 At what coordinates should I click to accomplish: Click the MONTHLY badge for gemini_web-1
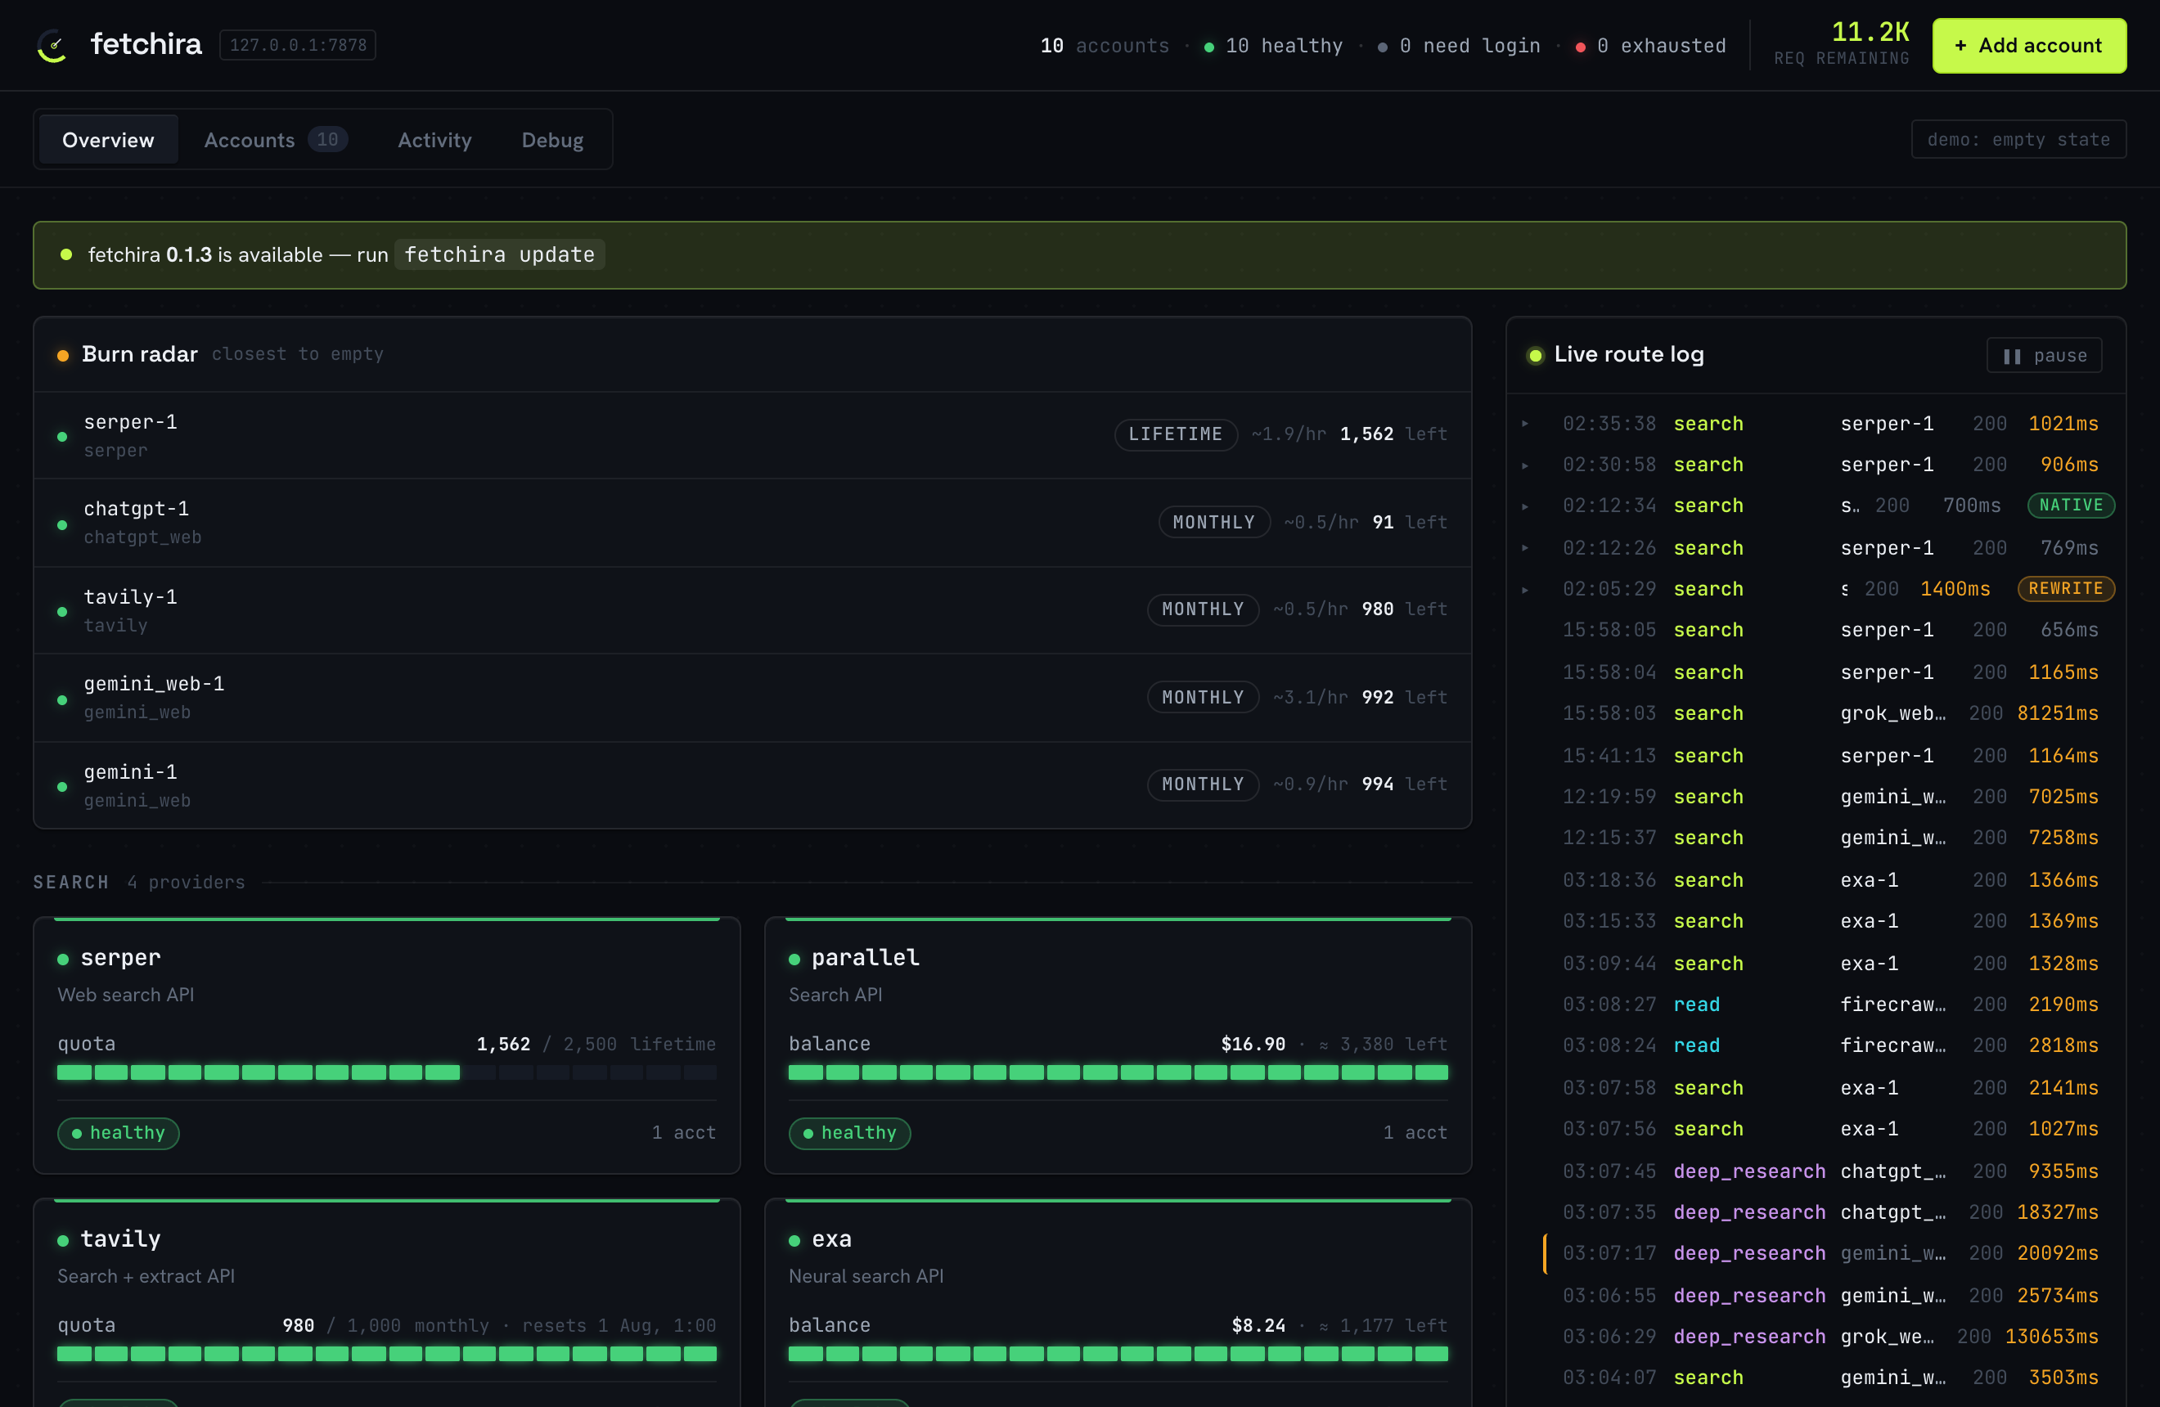1203,698
